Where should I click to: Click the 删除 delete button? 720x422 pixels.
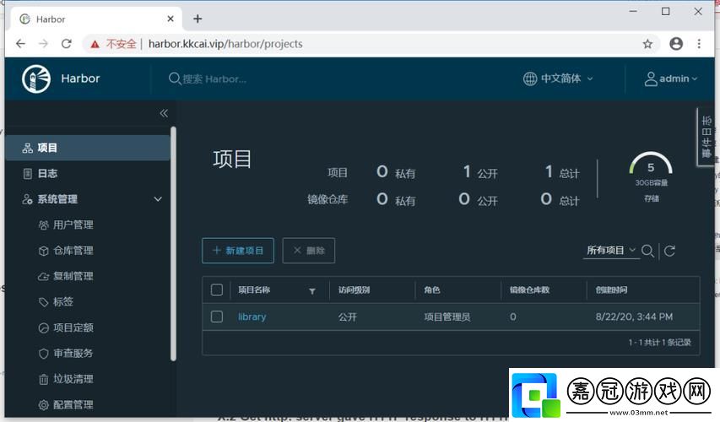(x=309, y=251)
